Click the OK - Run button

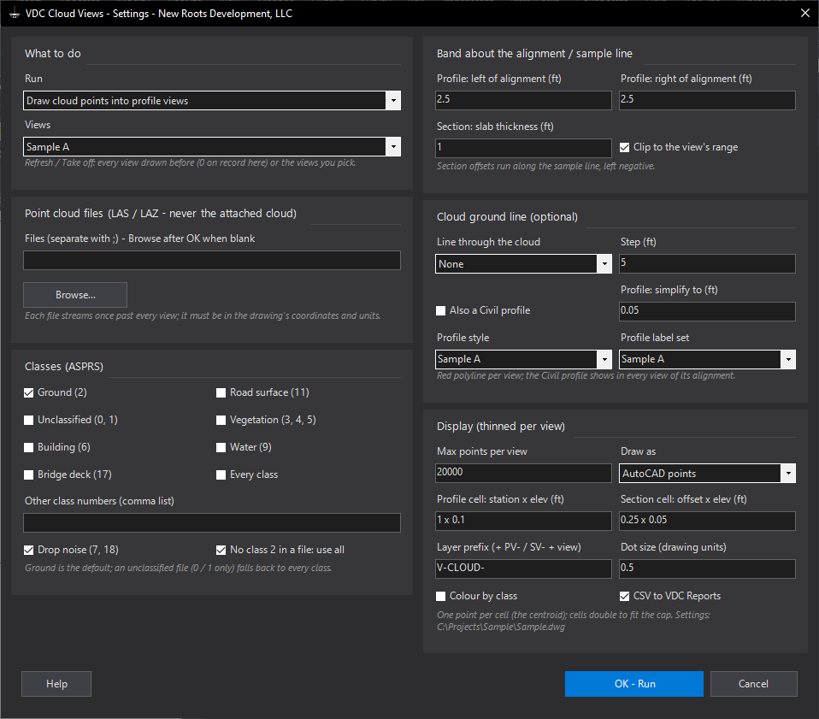click(634, 684)
